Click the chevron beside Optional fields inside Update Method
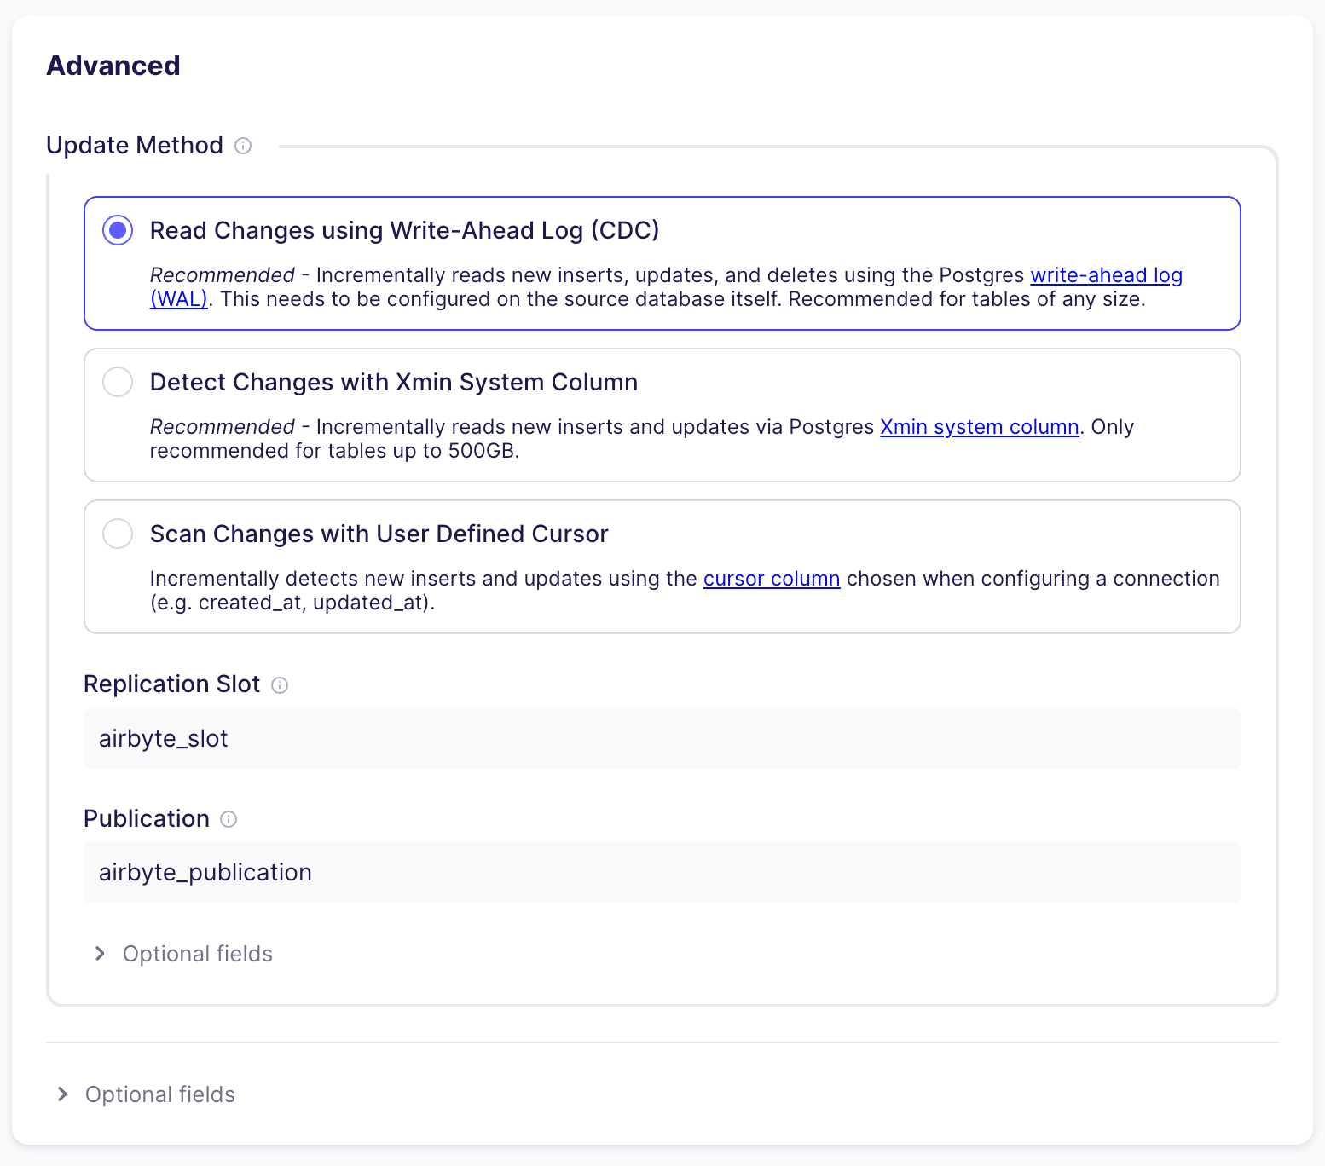Viewport: 1325px width, 1166px height. click(x=100, y=953)
